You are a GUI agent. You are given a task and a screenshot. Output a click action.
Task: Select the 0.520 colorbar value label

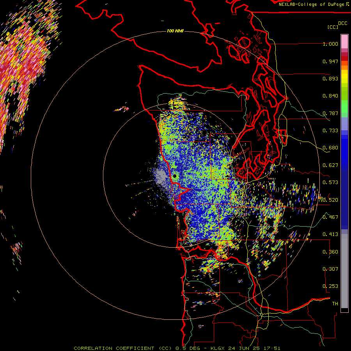pyautogui.click(x=330, y=200)
